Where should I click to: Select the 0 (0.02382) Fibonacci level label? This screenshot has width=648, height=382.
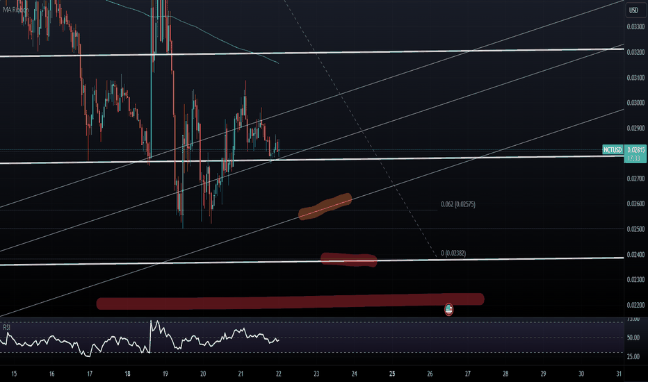click(x=453, y=253)
